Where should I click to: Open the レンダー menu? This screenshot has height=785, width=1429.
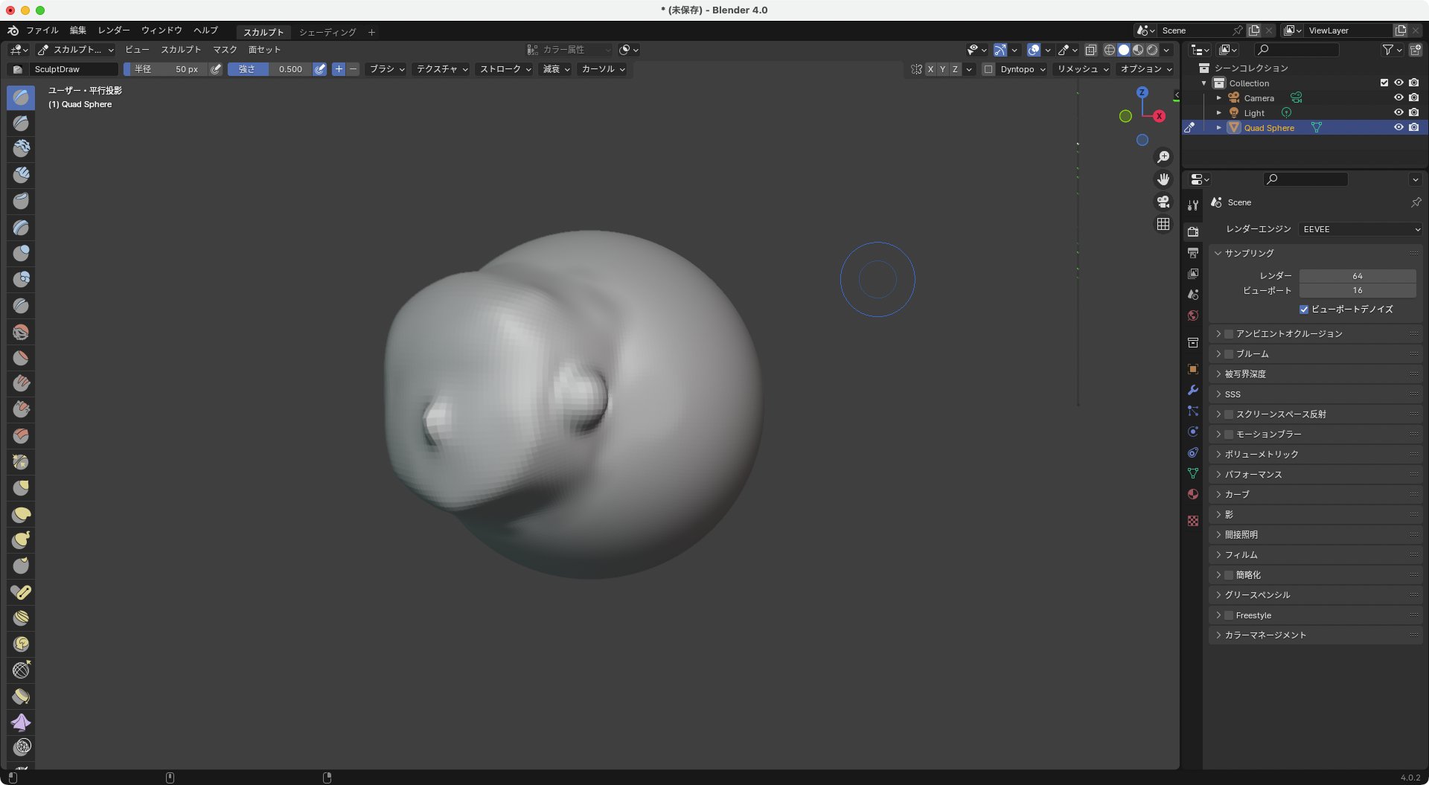[x=114, y=31]
